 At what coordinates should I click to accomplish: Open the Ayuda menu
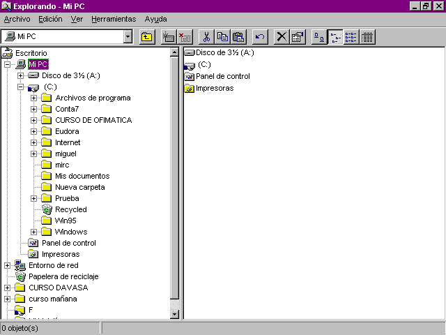155,19
